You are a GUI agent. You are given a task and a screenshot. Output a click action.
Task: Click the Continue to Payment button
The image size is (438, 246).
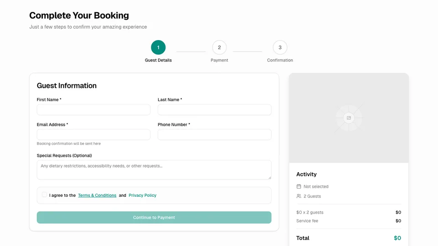tap(154, 217)
